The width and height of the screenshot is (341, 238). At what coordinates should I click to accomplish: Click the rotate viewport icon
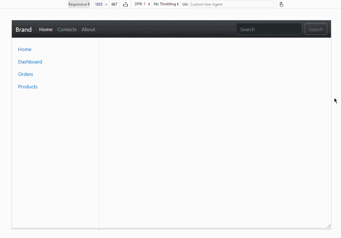point(126,4)
